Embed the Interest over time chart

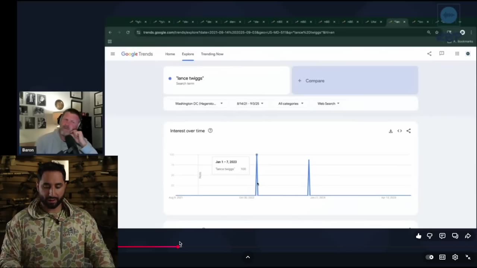[399, 131]
